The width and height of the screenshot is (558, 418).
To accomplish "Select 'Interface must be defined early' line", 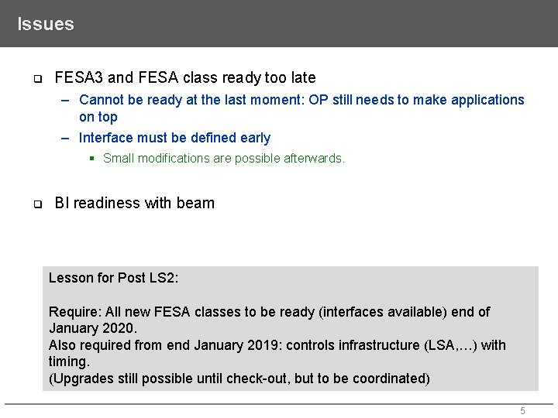I will click(x=174, y=138).
